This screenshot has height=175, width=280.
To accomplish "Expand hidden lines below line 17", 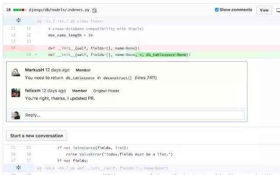I will pos(18,168).
